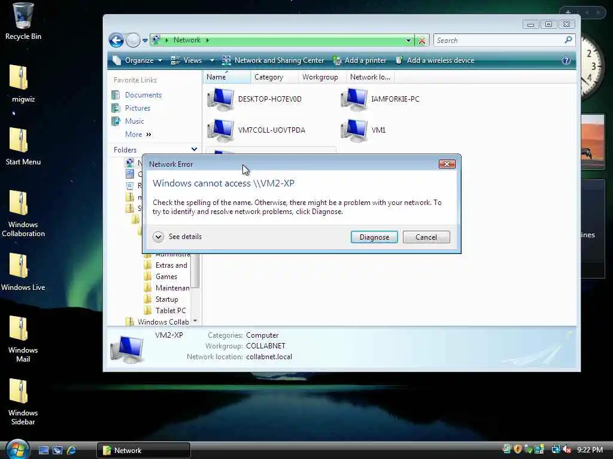The image size is (613, 459).
Task: Select the Windows Mail desktop folder
Action: [x=23, y=339]
